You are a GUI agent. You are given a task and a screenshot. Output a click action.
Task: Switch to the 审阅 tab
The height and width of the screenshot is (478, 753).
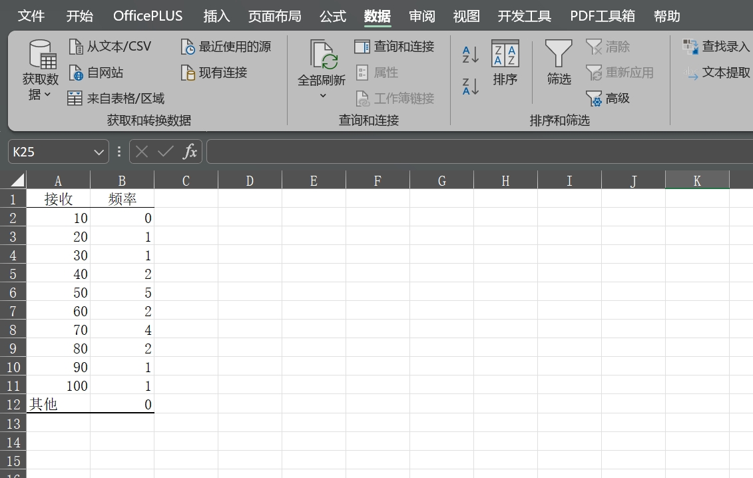click(x=422, y=17)
